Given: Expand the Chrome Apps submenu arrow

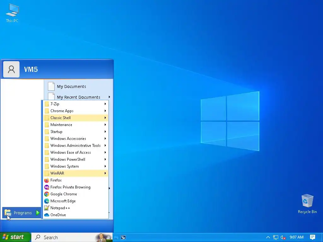Looking at the screenshot, I should [x=105, y=111].
